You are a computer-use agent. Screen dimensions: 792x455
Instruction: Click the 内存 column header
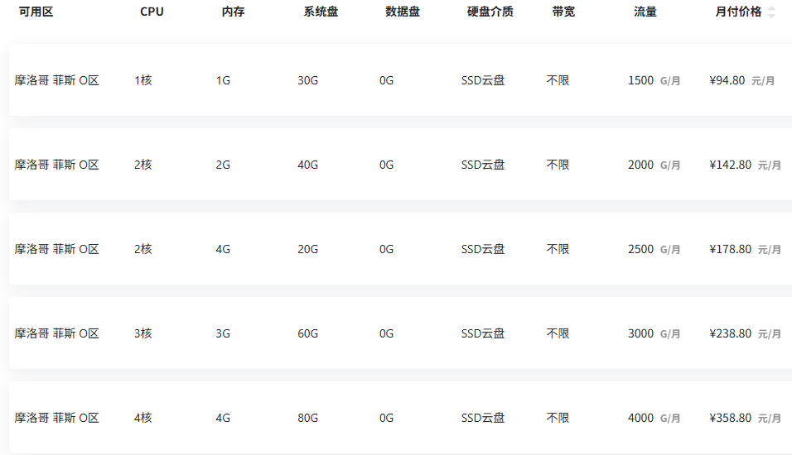pos(233,12)
